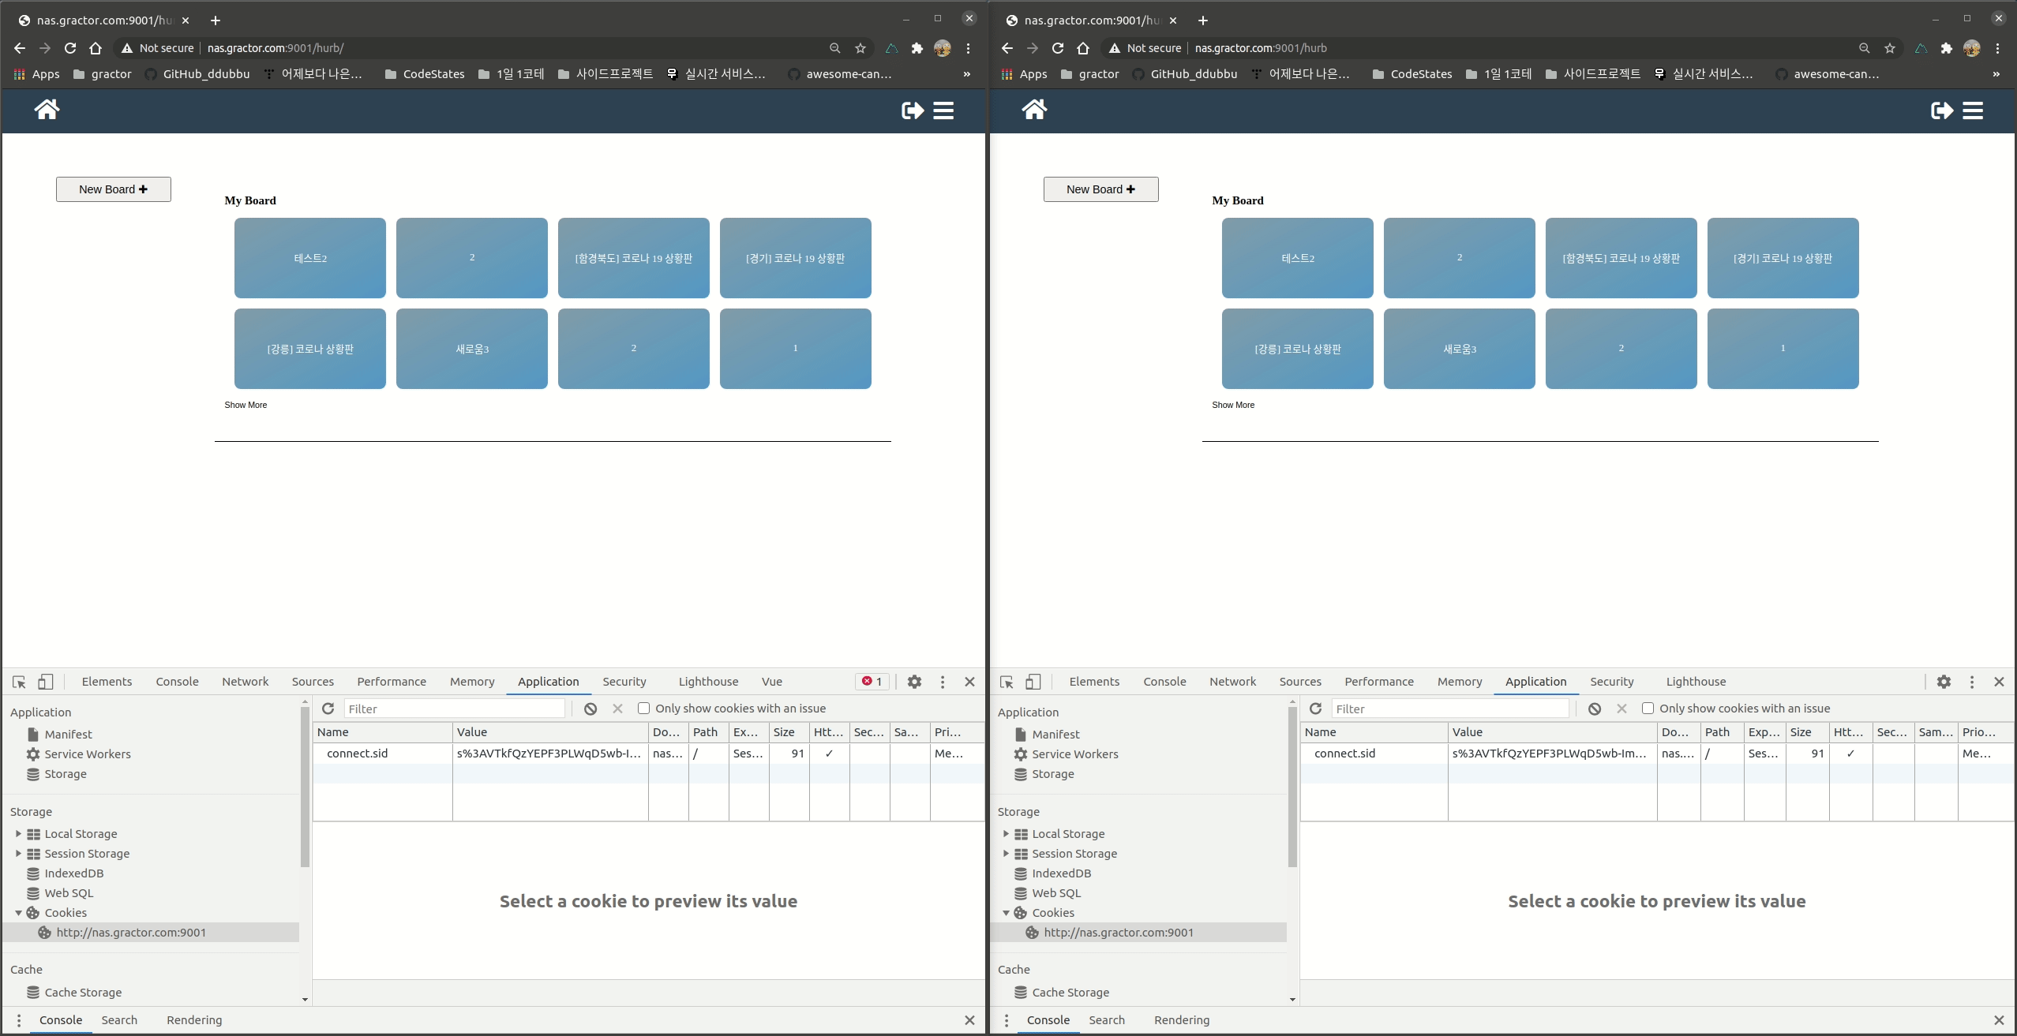The width and height of the screenshot is (2017, 1036).
Task: Switch to Network tab in left DevTools
Action: tap(245, 682)
